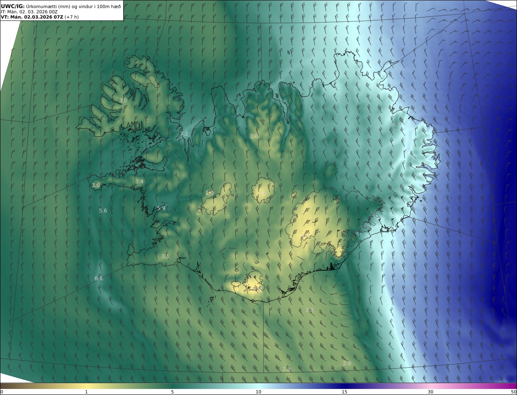The height and width of the screenshot is (395, 517).
Task: Click the 2.6 precipitation value label
Action: pyautogui.click(x=254, y=137)
